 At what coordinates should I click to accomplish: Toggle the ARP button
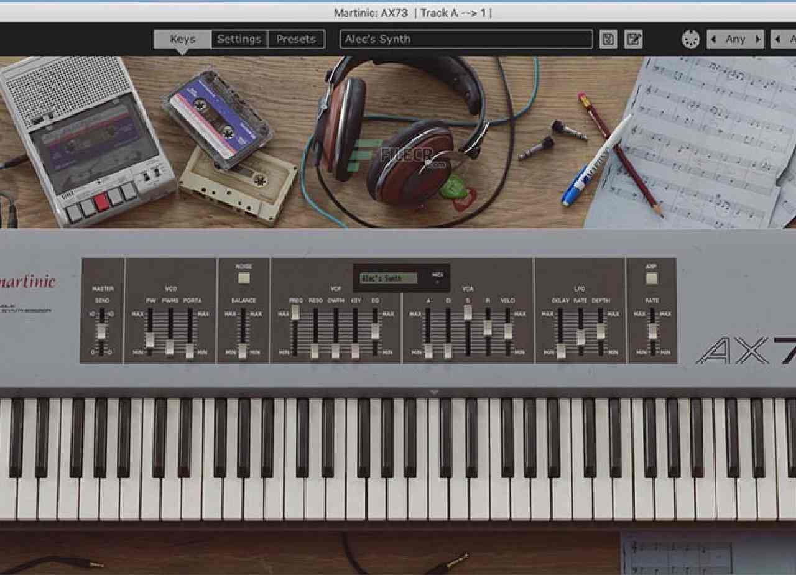[x=651, y=278]
